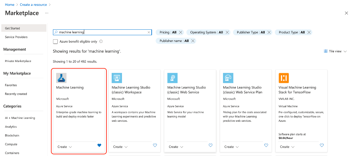Image resolution: width=355 pixels, height=156 pixels.
Task: Click the Visual Machine Learning Stack orange icon
Action: (284, 78)
